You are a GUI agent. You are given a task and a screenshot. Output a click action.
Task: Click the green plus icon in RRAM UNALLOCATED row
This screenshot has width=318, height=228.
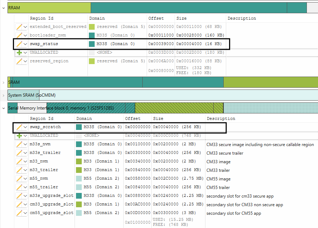tap(19, 53)
